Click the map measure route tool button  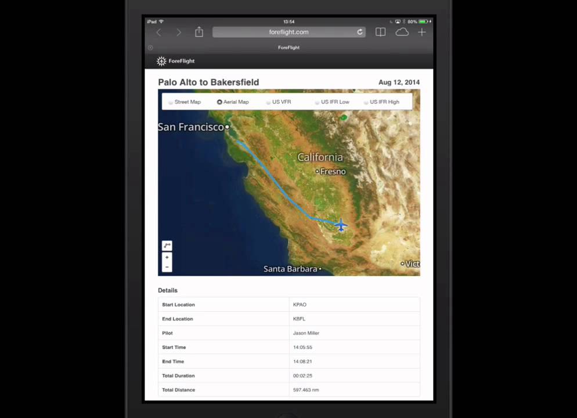(167, 246)
